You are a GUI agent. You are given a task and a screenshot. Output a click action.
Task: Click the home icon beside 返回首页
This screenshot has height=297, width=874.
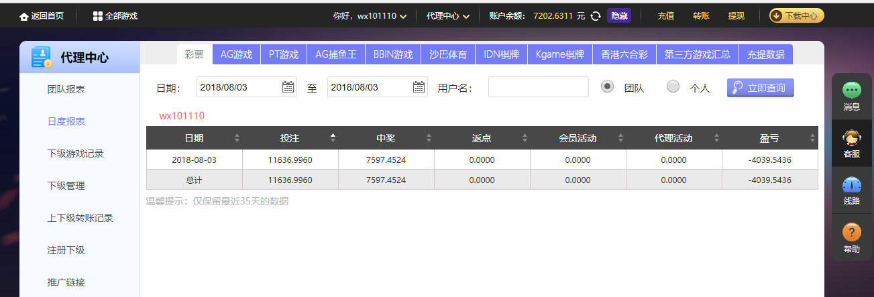pos(24,16)
